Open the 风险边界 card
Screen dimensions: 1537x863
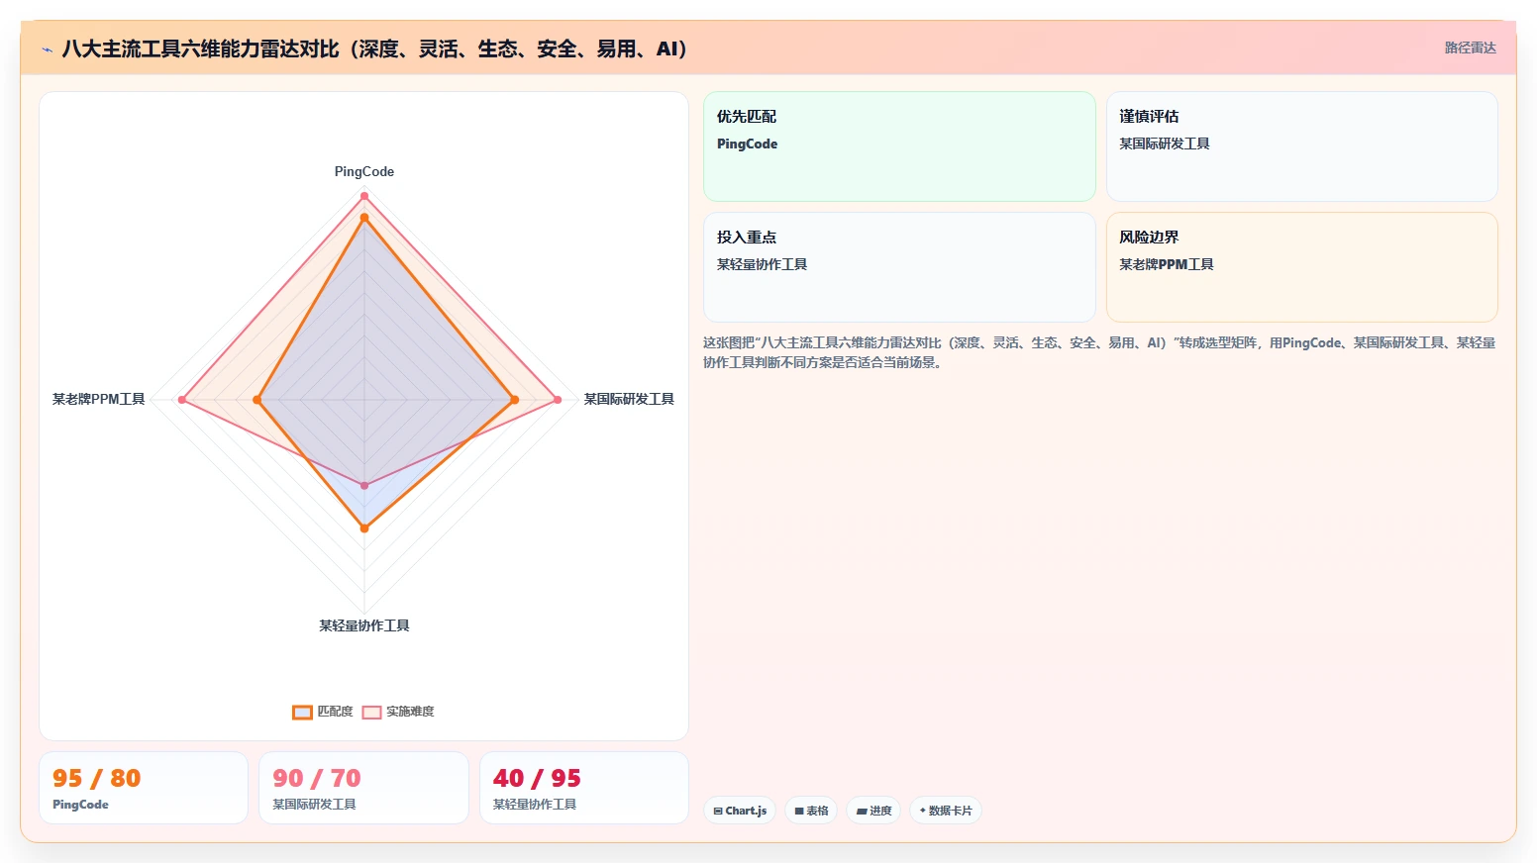coord(1301,267)
